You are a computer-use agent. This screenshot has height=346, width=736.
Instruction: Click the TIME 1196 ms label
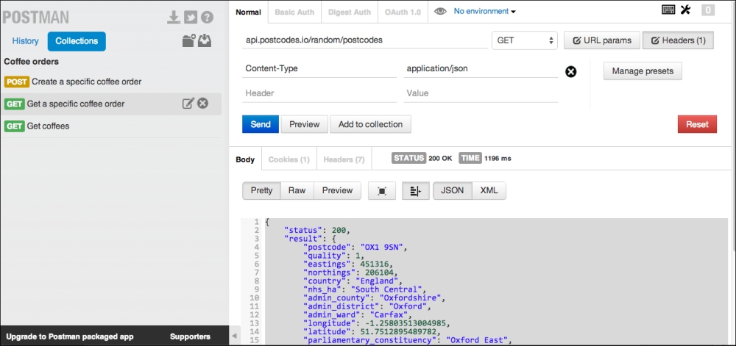click(485, 158)
